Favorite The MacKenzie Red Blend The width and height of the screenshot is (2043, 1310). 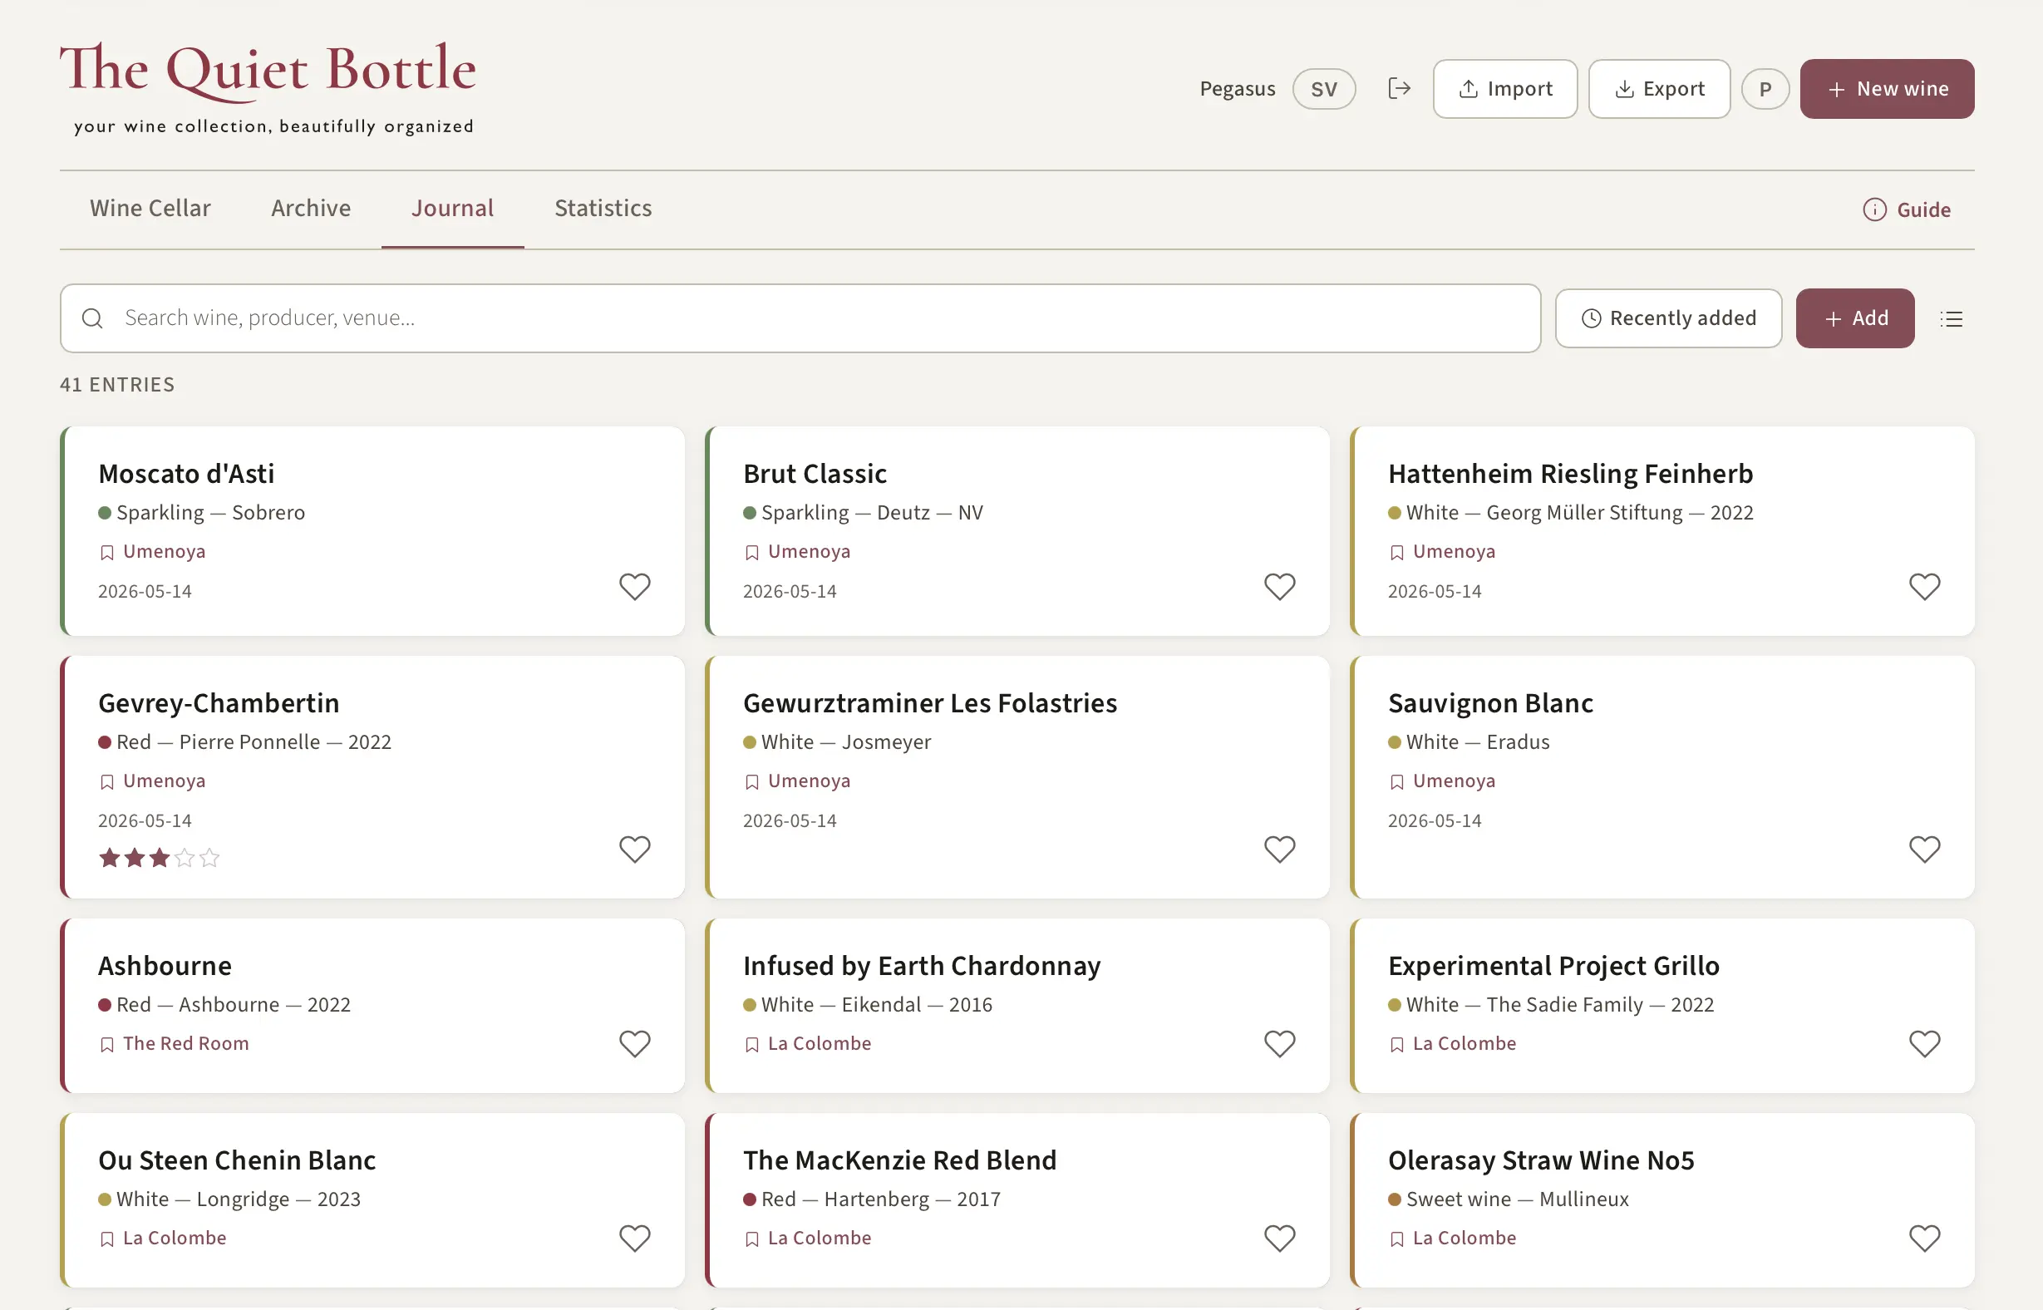click(x=1279, y=1238)
